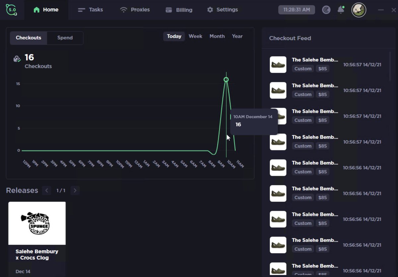This screenshot has height=277, width=398.
Task: Click the 15 y-axis label
Action: [x=18, y=84]
